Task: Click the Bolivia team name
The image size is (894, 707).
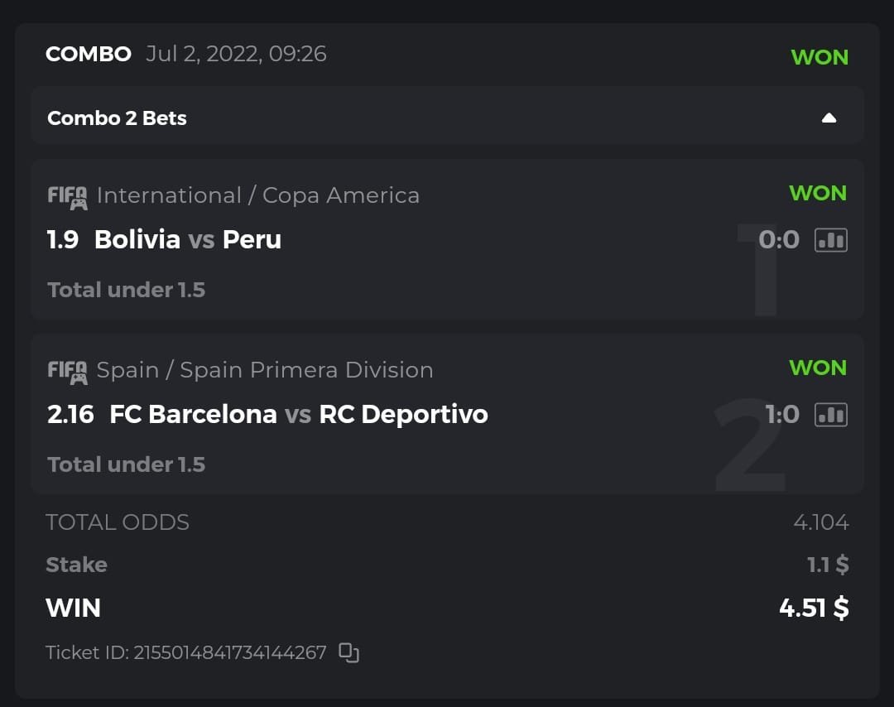Action: [x=137, y=239]
